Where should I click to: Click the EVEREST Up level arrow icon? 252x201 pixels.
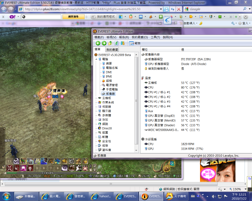coord(110,43)
